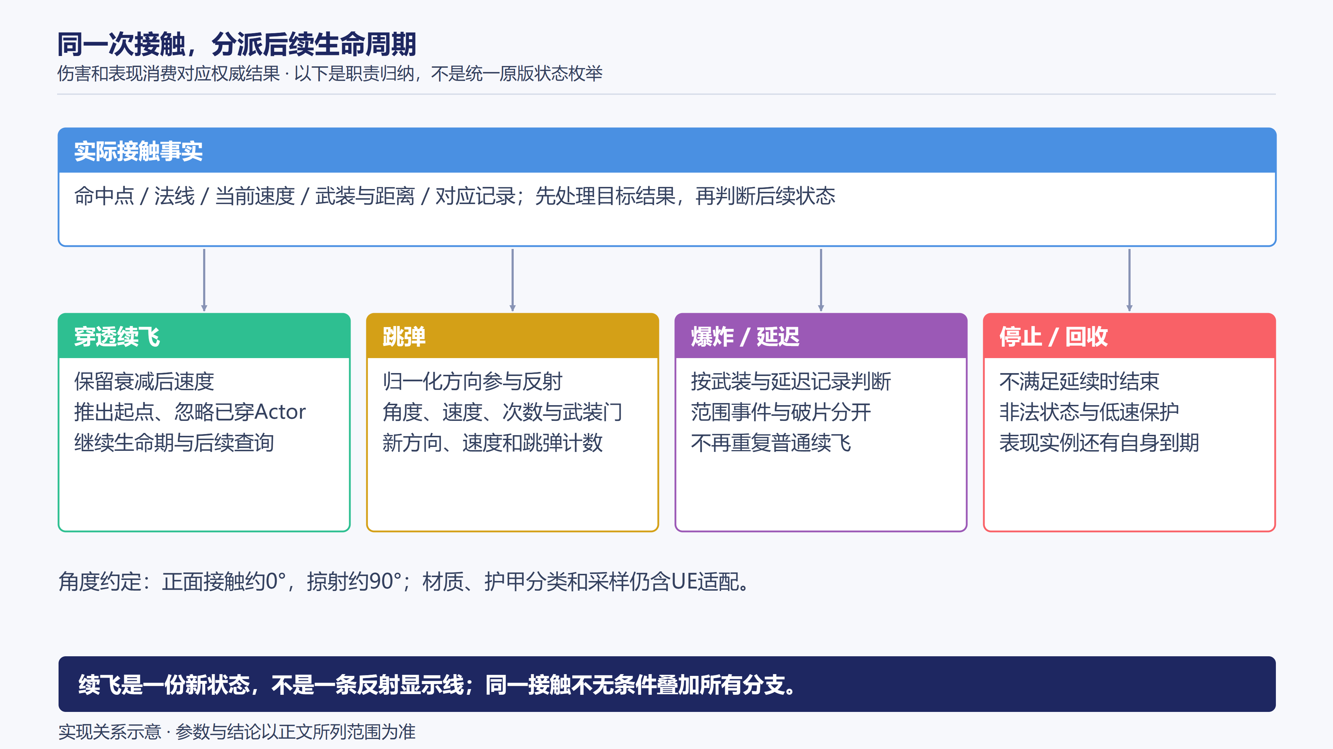This screenshot has width=1333, height=749.
Task: Select the line 归一化方向参与反射
Action: (x=472, y=382)
